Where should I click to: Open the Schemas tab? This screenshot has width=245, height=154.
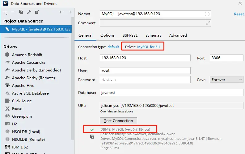pos(153,35)
